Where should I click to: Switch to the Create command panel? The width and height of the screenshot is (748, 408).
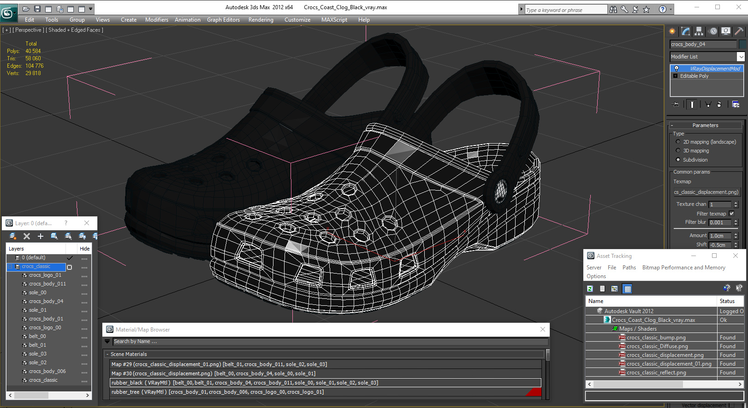coord(672,31)
